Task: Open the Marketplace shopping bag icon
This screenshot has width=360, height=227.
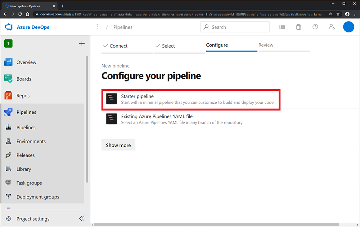Action: (298, 27)
